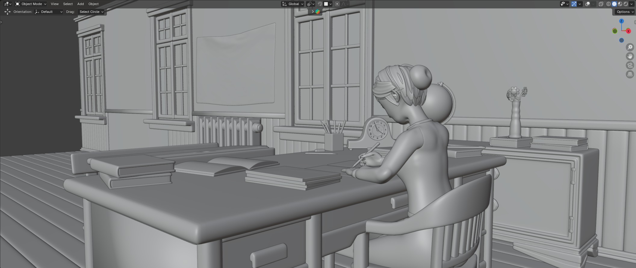Click the zoom in/out viewport icon
Viewport: 636px width, 268px height.
pyautogui.click(x=630, y=47)
